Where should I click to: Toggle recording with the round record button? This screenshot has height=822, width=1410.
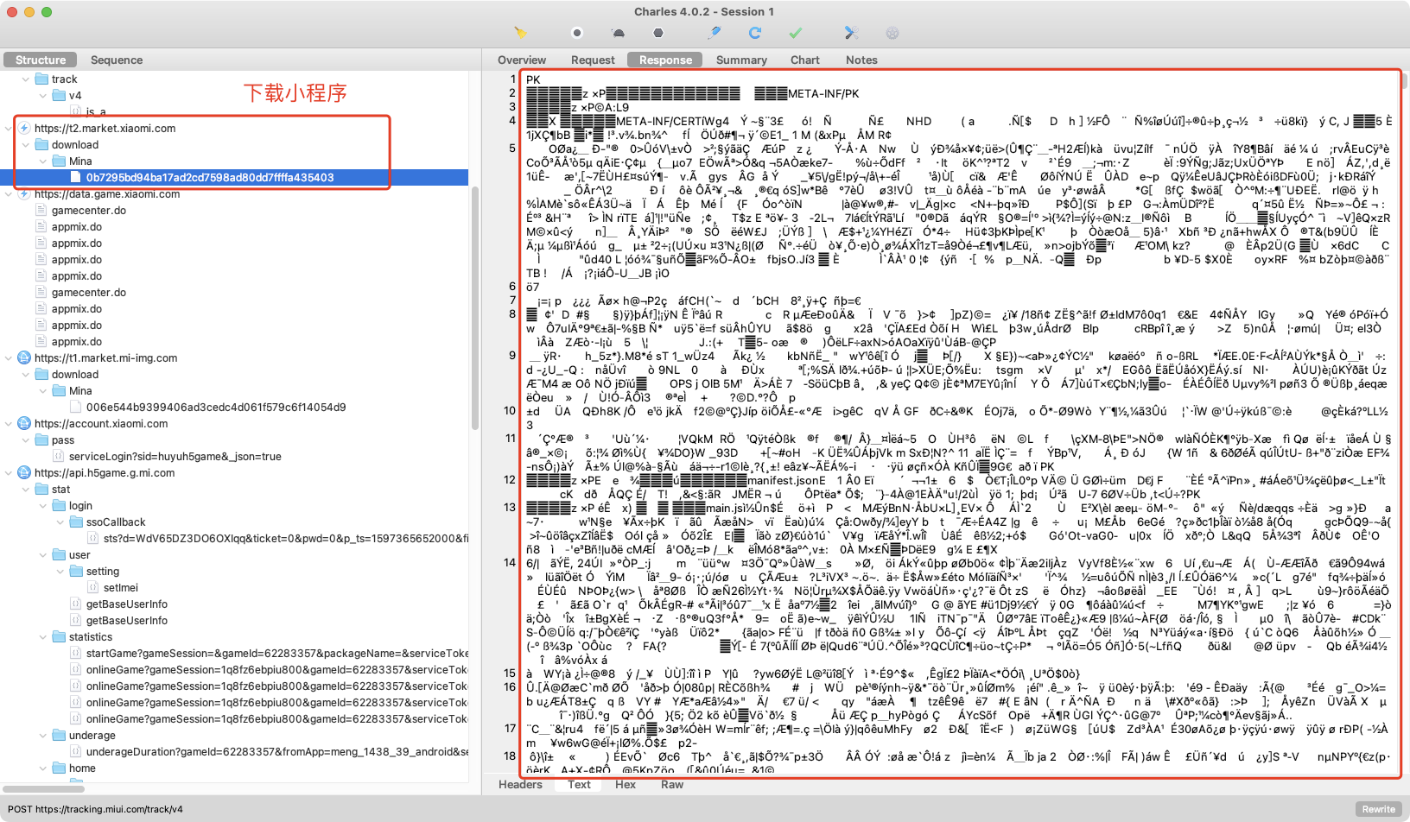(577, 33)
